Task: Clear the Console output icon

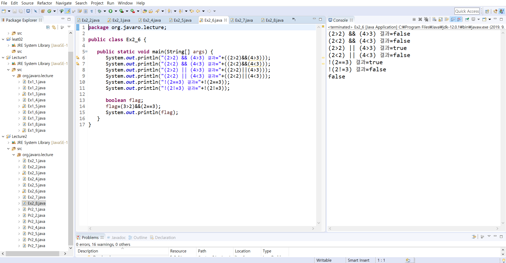Action: pyautogui.click(x=434, y=20)
